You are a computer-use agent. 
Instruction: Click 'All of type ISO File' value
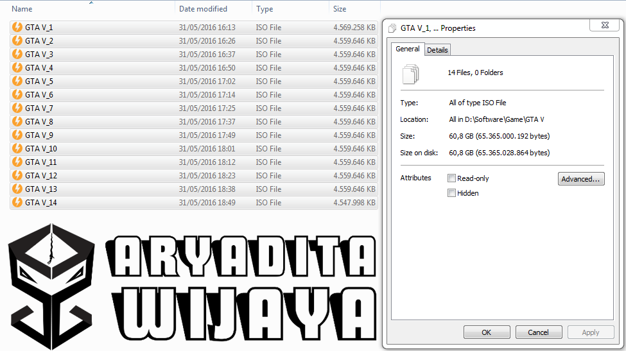coord(478,103)
